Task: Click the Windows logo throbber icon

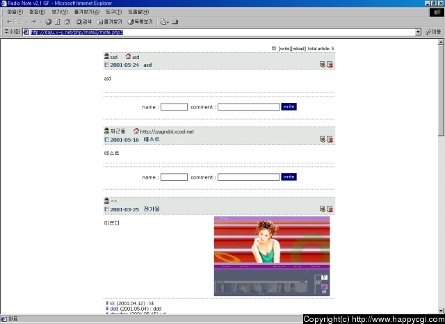Action: coord(437,13)
